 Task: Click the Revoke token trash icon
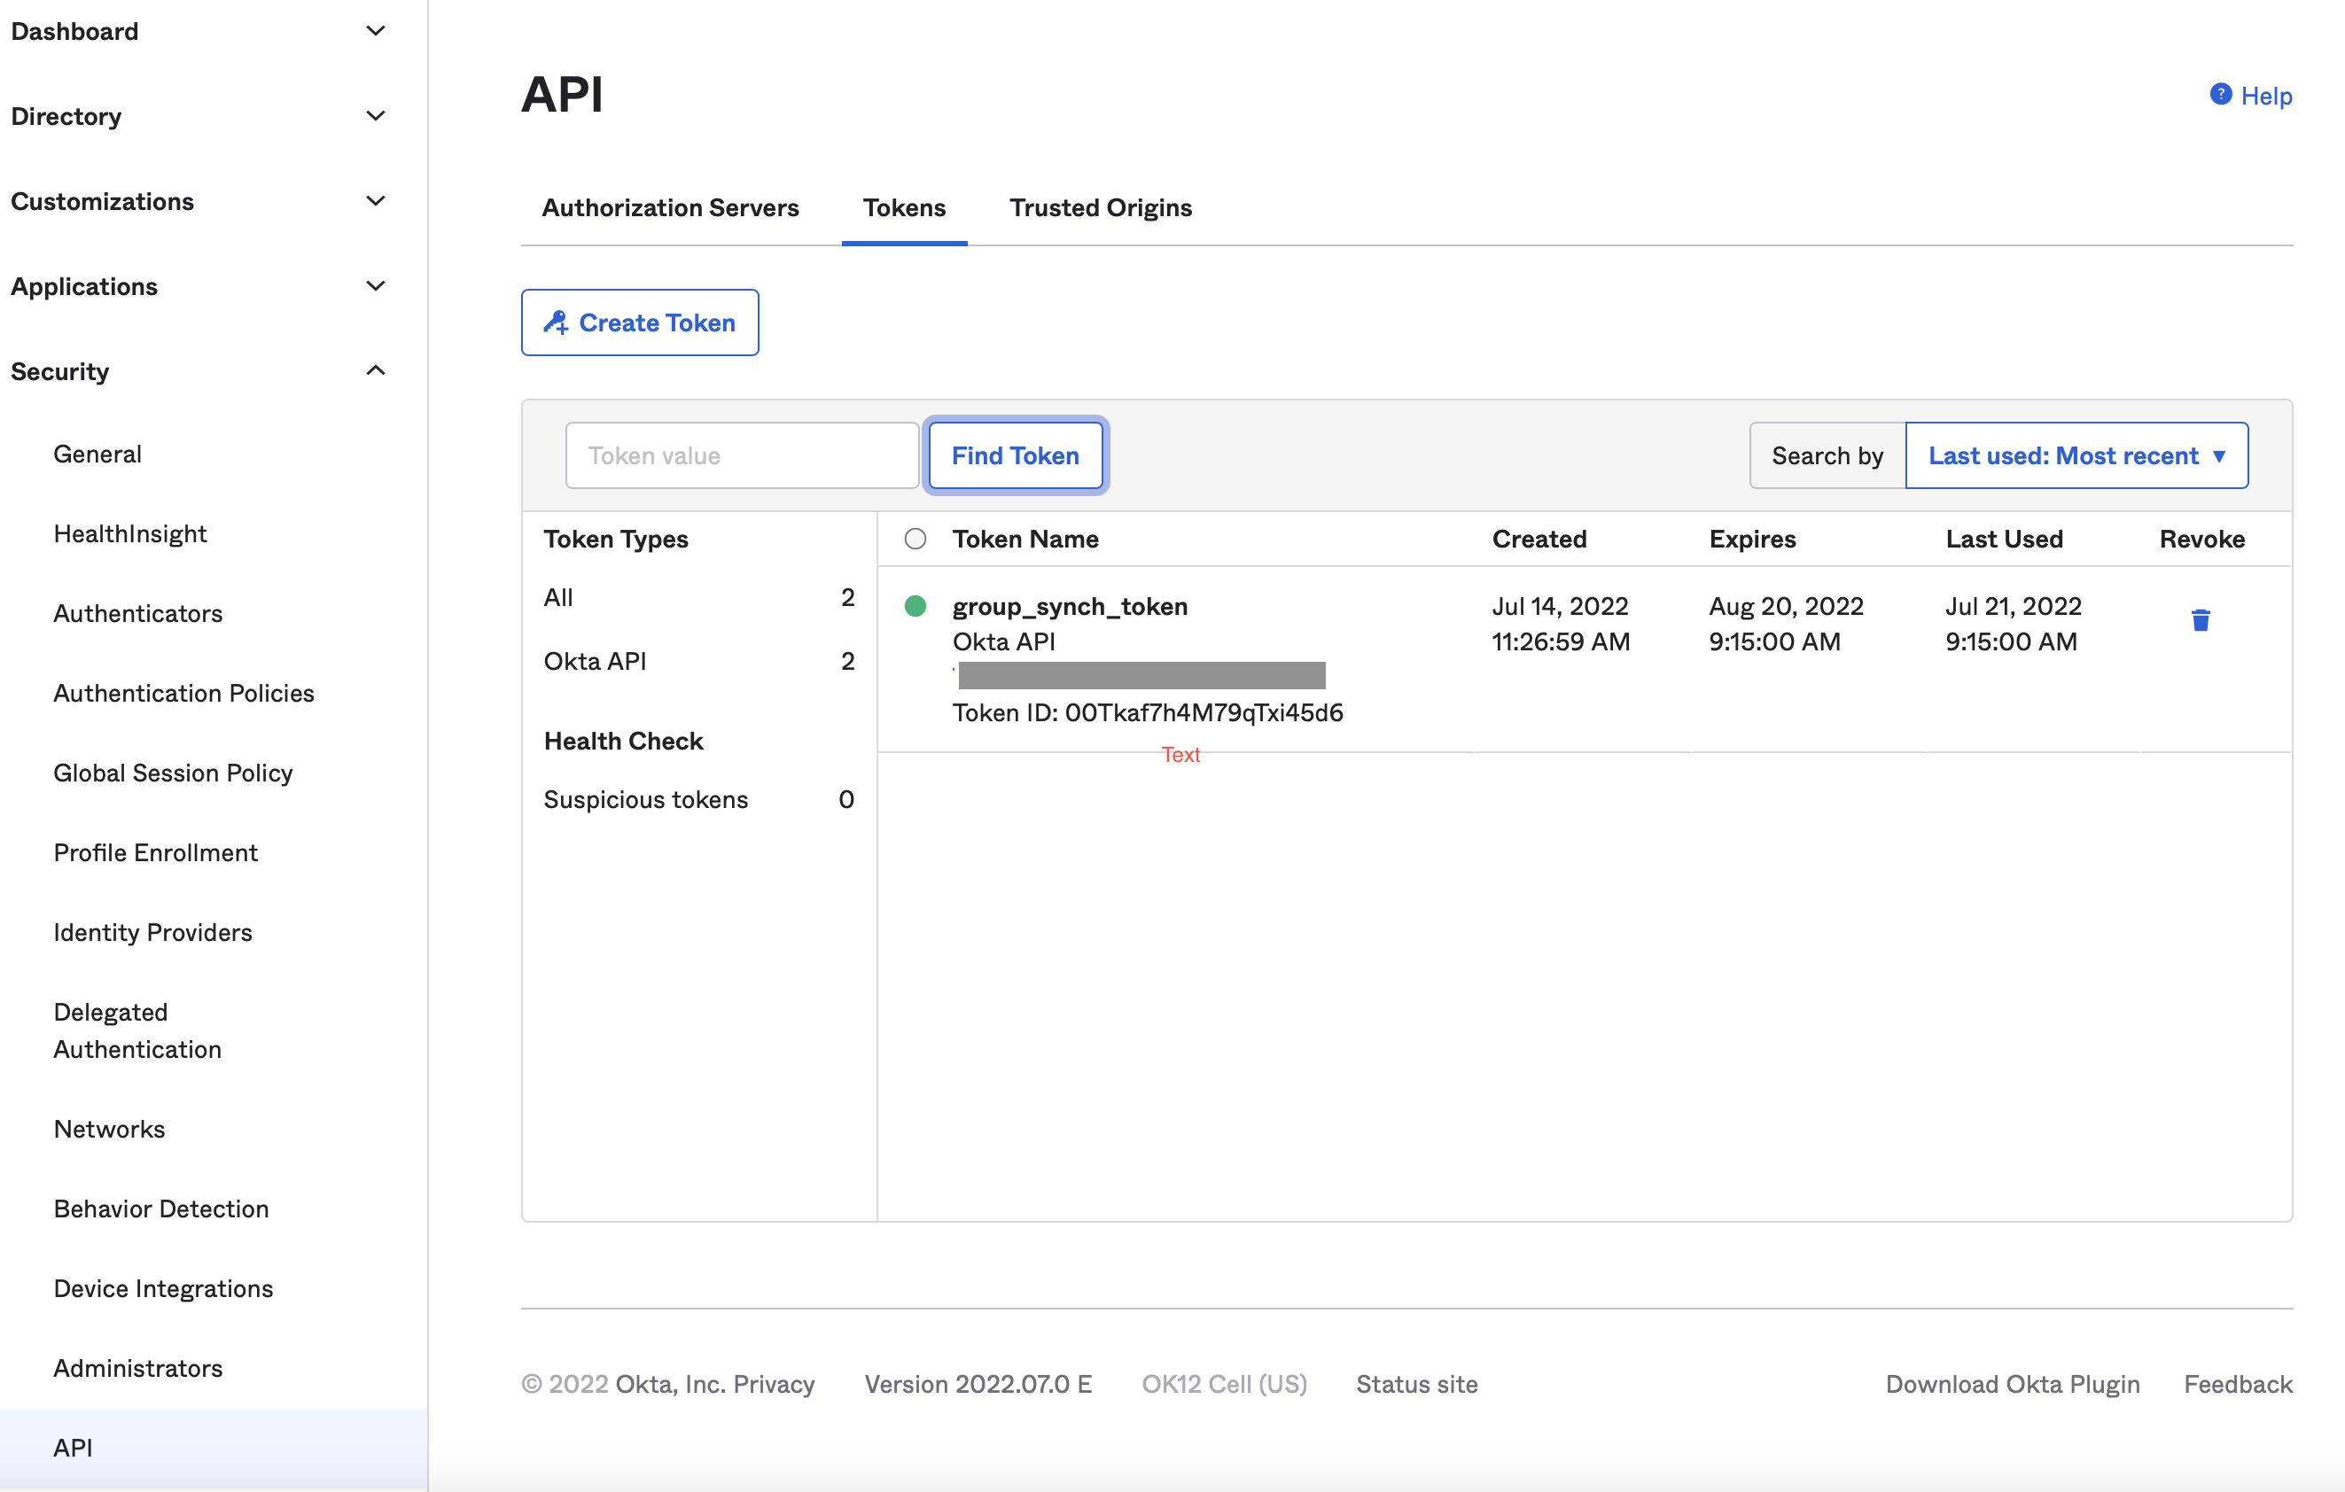point(2200,620)
